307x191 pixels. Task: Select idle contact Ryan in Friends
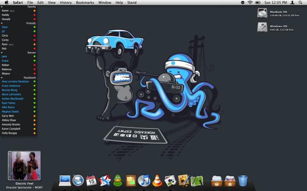(19, 44)
